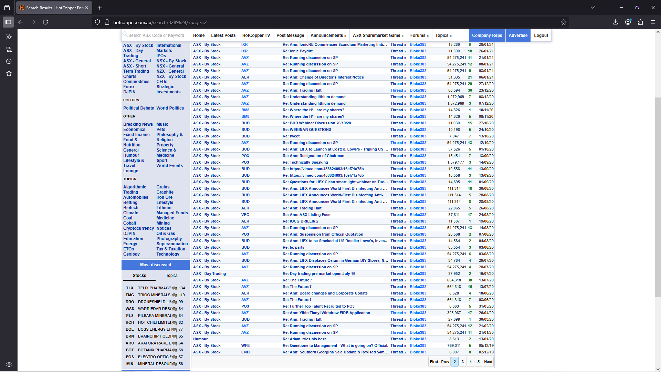
Task: Open the browser account profile icon
Action: pyautogui.click(x=628, y=22)
